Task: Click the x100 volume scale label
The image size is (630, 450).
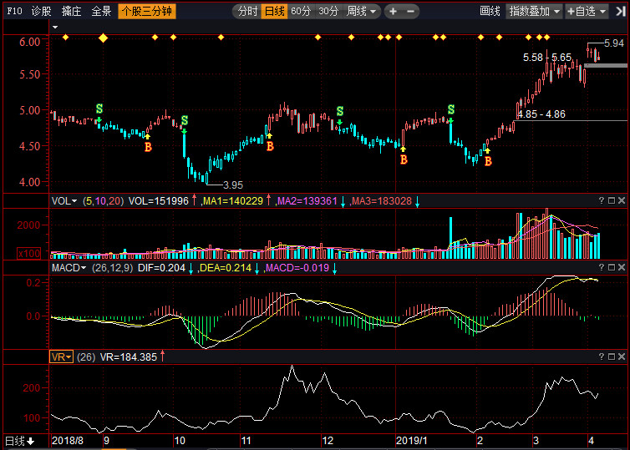Action: (x=29, y=253)
